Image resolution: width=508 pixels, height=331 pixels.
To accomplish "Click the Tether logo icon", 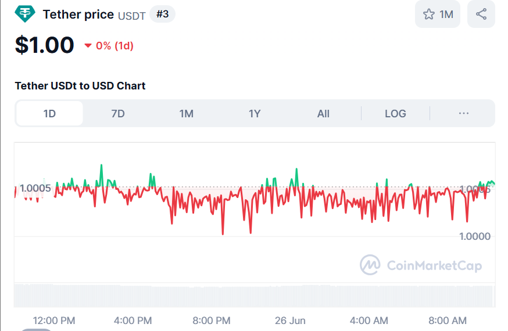I will tap(25, 14).
